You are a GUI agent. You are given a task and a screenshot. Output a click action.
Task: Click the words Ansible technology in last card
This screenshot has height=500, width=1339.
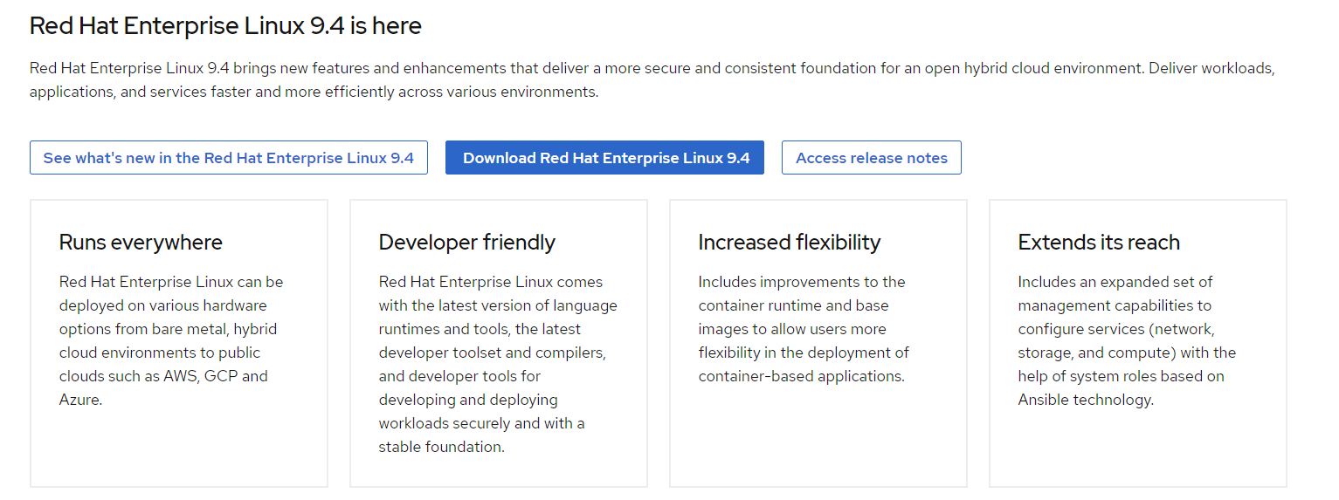point(1086,401)
